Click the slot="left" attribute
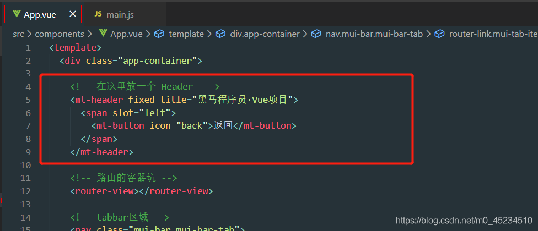 pos(142,113)
